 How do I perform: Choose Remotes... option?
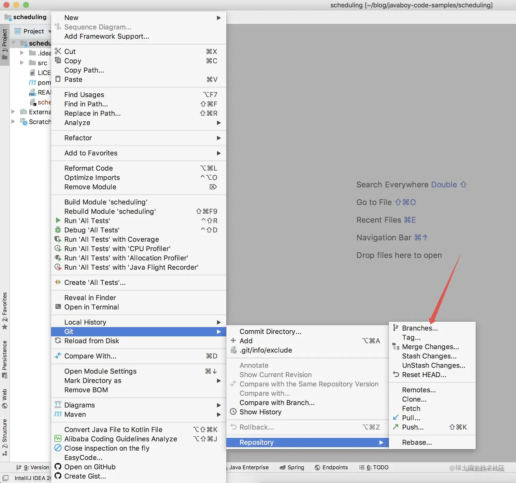(x=432, y=390)
